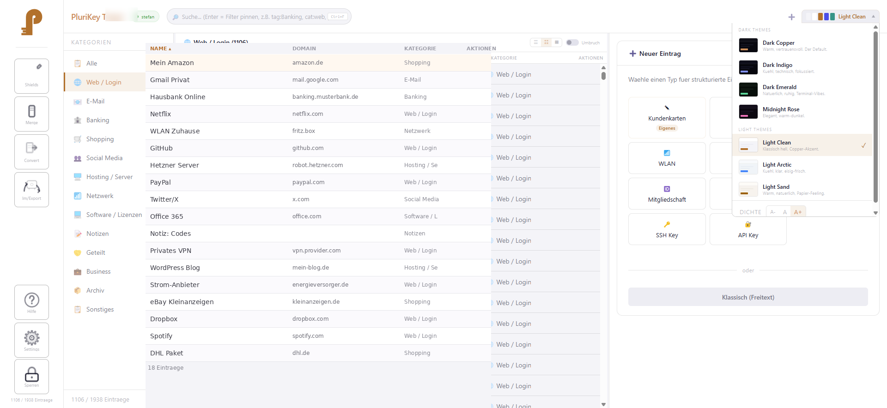The image size is (887, 408).
Task: Click the Dark Copper theme preview swatch
Action: 748,45
